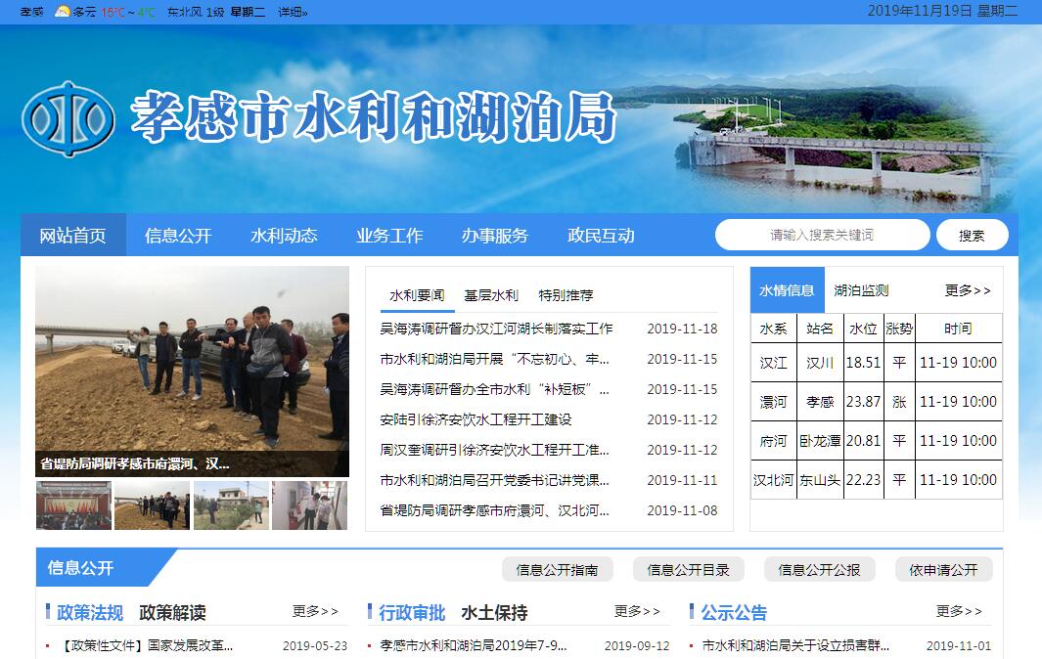Expand 更多 in water info panel
The width and height of the screenshot is (1042, 659).
968,290
